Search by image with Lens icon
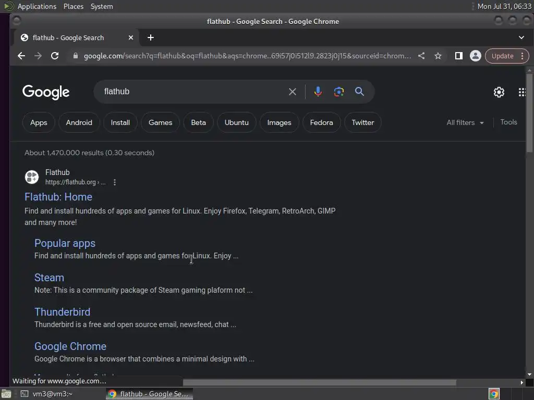Viewport: 534px width, 400px height. (x=339, y=92)
